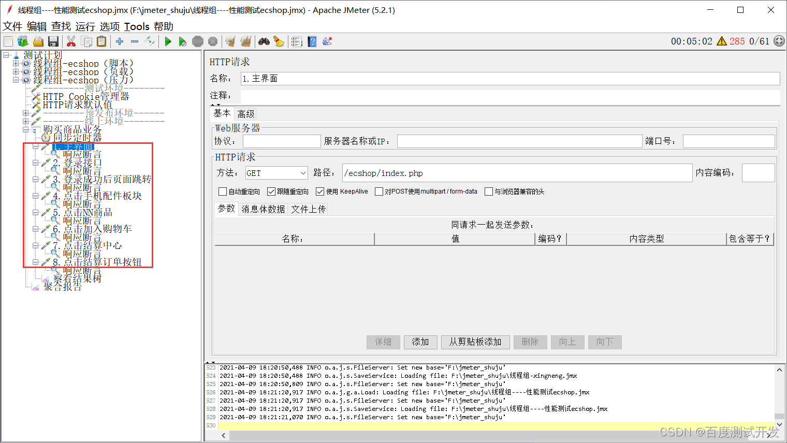Click the 端口号 input field

(x=728, y=141)
